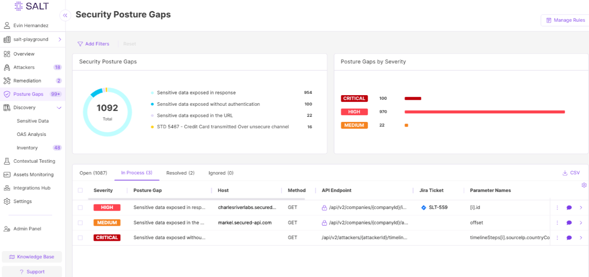This screenshot has height=277, width=589.
Task: Open the Add Filters funnel icon
Action: [x=80, y=44]
